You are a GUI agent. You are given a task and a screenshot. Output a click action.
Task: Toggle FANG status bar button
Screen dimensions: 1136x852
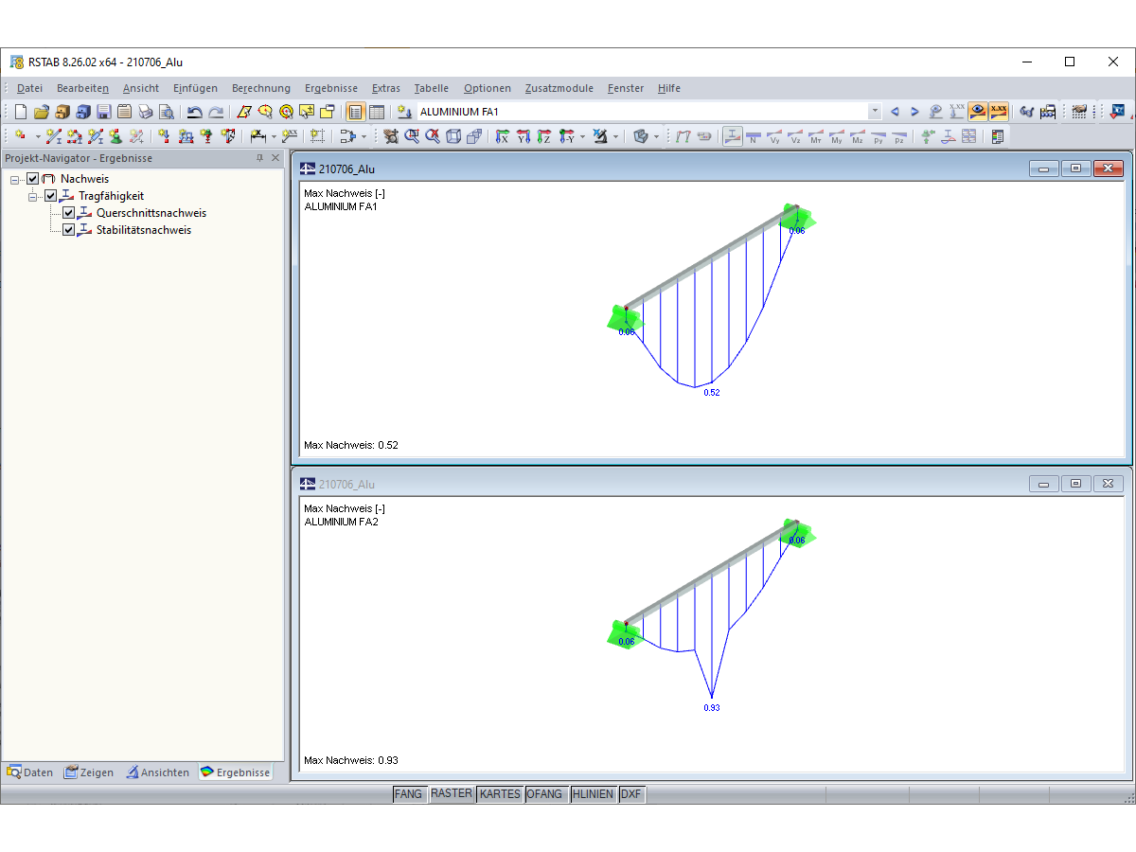(408, 794)
